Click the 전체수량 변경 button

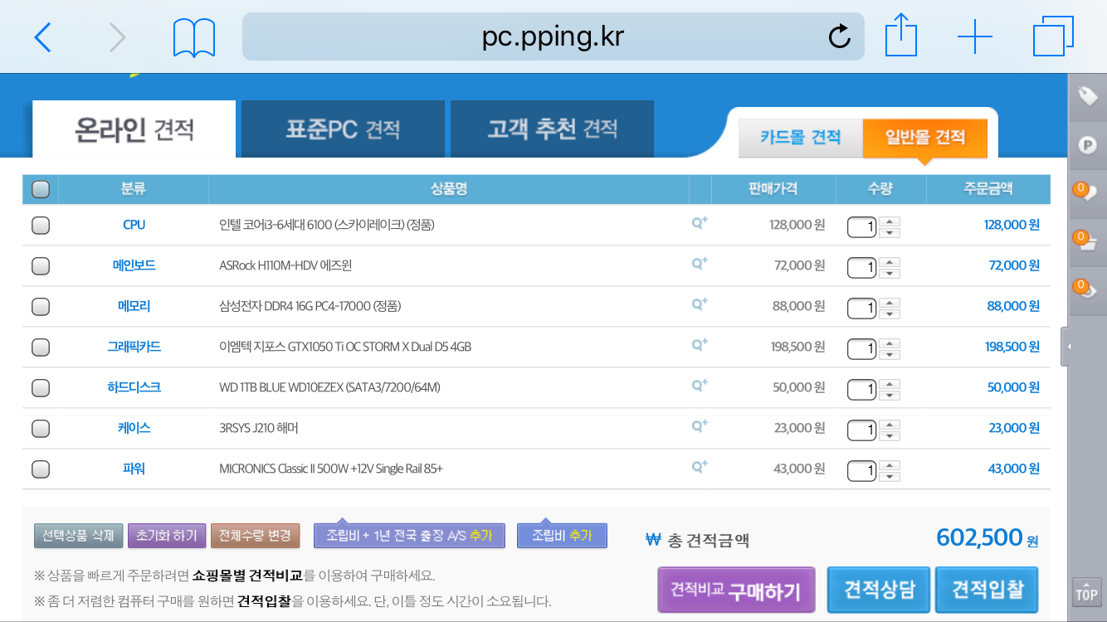pos(256,536)
